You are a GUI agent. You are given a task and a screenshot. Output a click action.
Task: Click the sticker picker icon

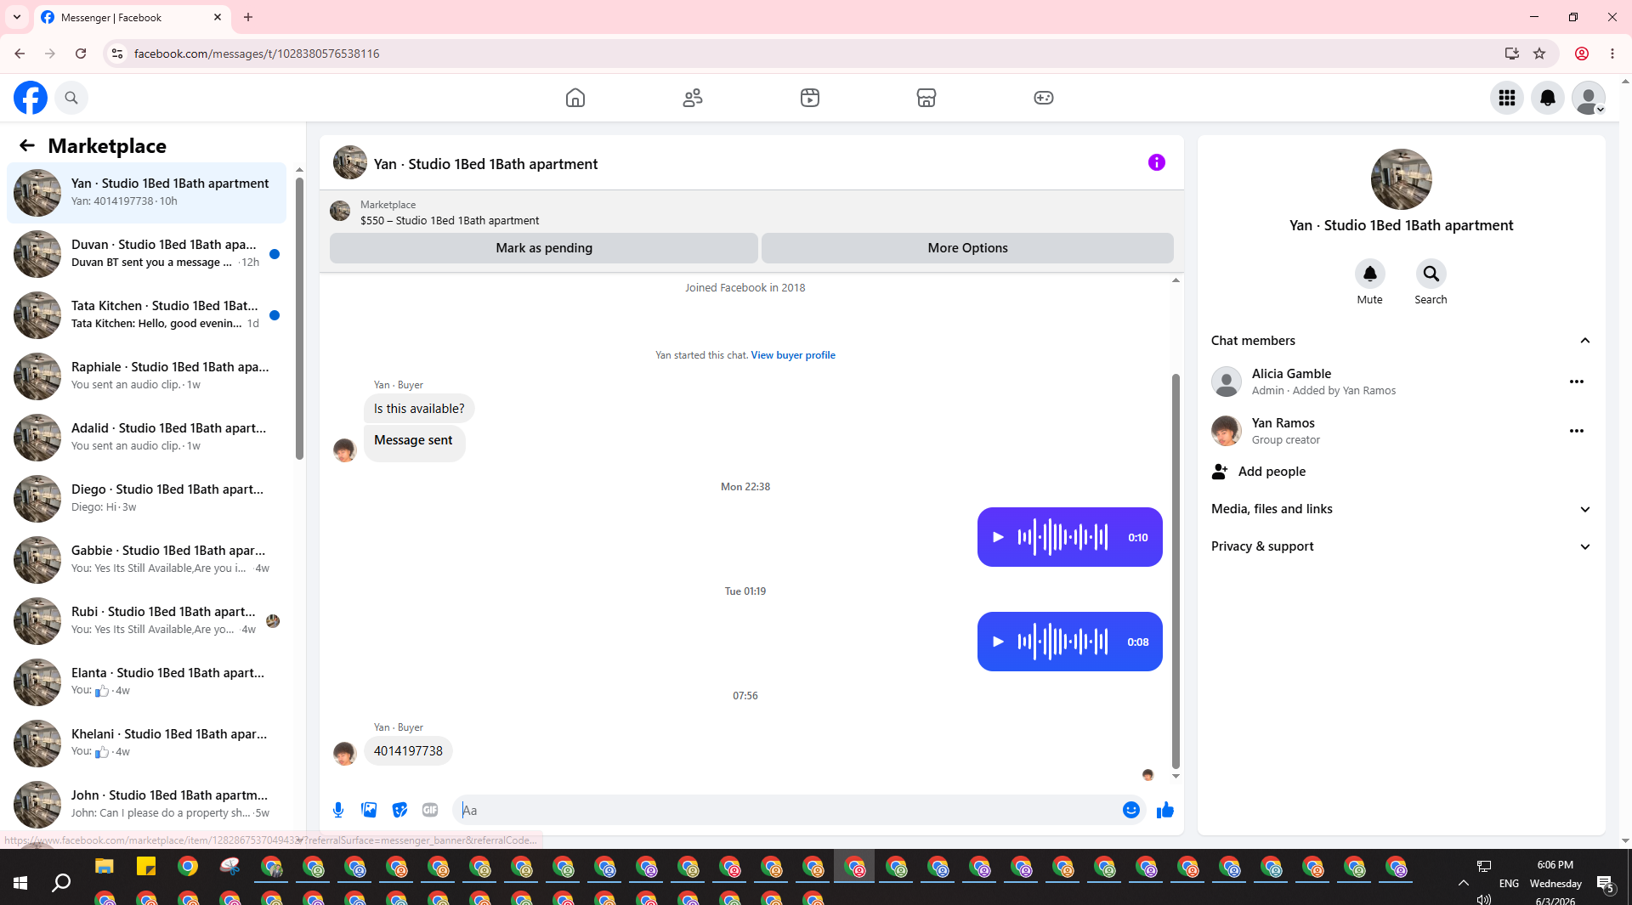click(399, 810)
